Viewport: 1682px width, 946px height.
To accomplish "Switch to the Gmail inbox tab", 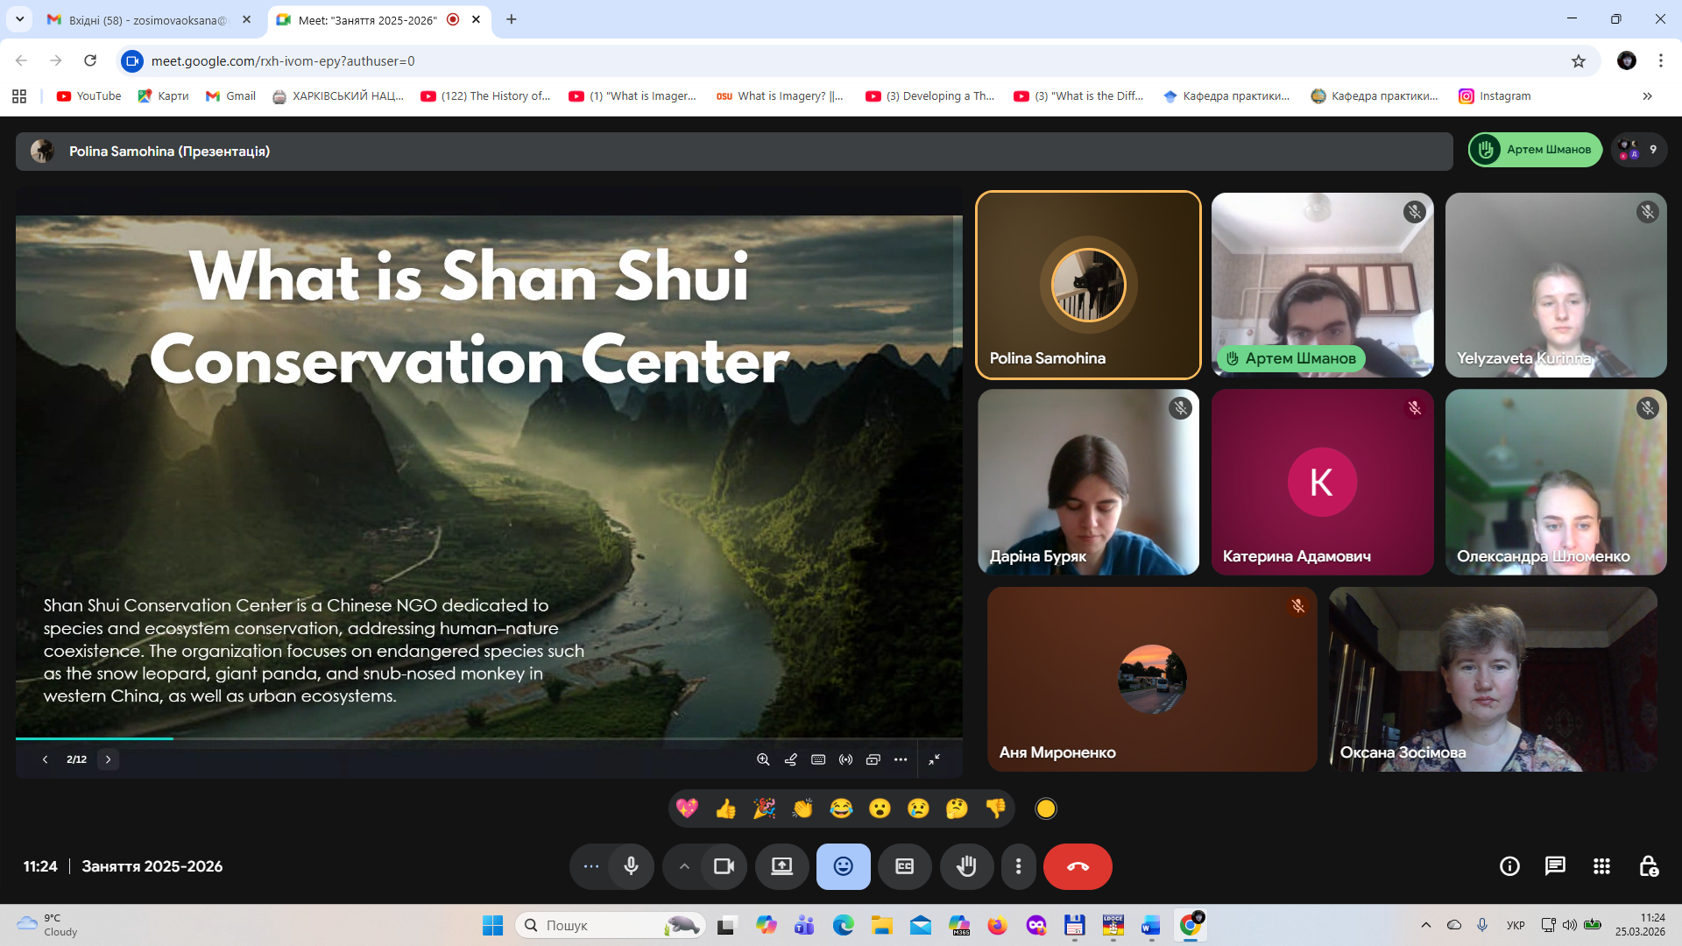I will click(x=140, y=19).
